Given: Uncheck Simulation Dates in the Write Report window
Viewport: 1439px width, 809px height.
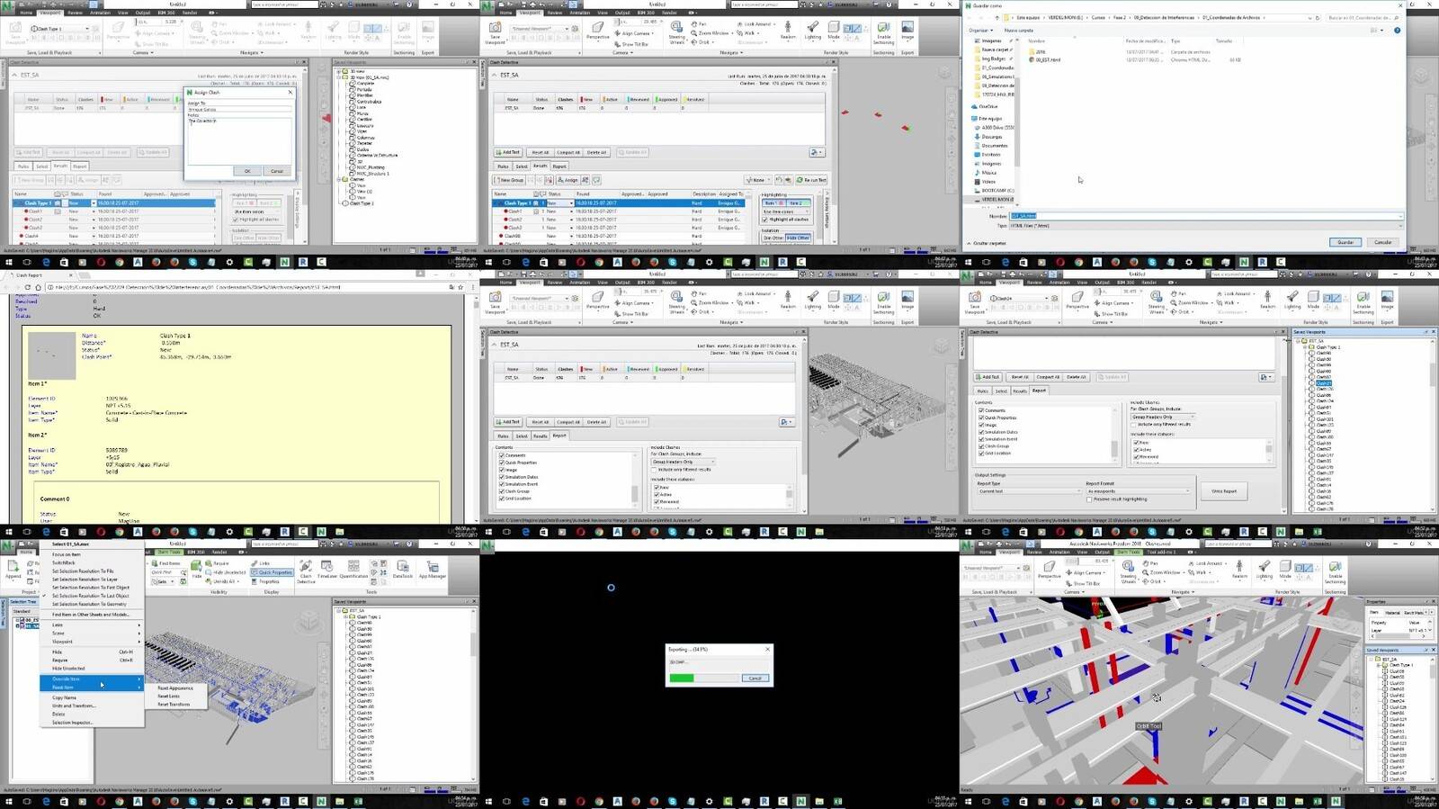Looking at the screenshot, I should tap(981, 432).
